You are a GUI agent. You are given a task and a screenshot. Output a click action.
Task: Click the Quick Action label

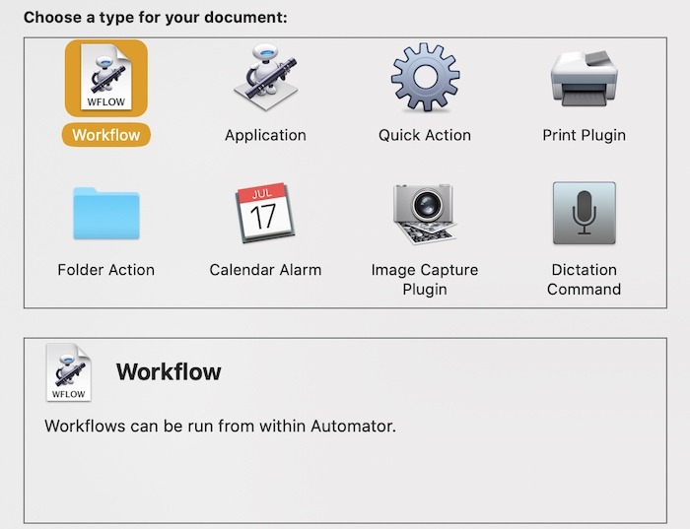click(x=425, y=135)
